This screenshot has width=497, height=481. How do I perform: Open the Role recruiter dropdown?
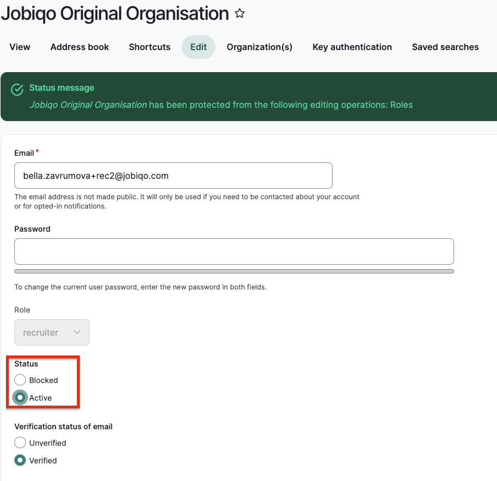click(x=52, y=332)
